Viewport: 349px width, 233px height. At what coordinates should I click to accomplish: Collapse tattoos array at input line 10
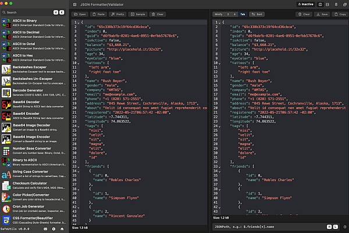tap(79, 63)
